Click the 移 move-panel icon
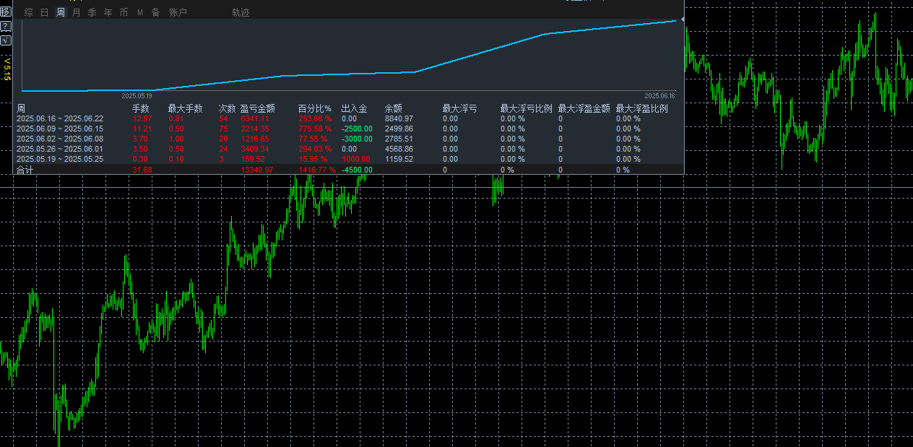The width and height of the screenshot is (913, 447). click(6, 12)
